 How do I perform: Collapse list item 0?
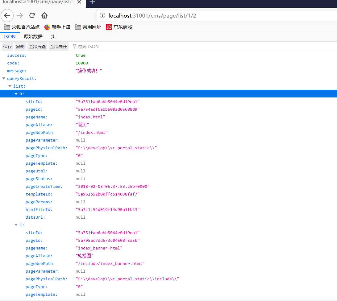pos(16,94)
